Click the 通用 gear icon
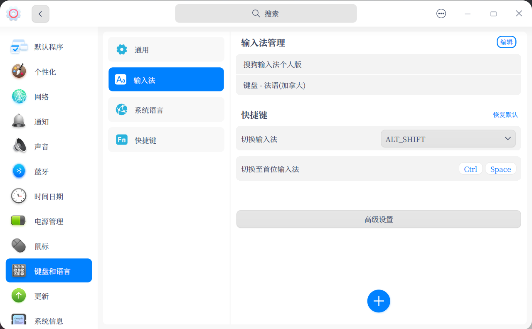Screen dimensions: 532x329 tap(122, 49)
